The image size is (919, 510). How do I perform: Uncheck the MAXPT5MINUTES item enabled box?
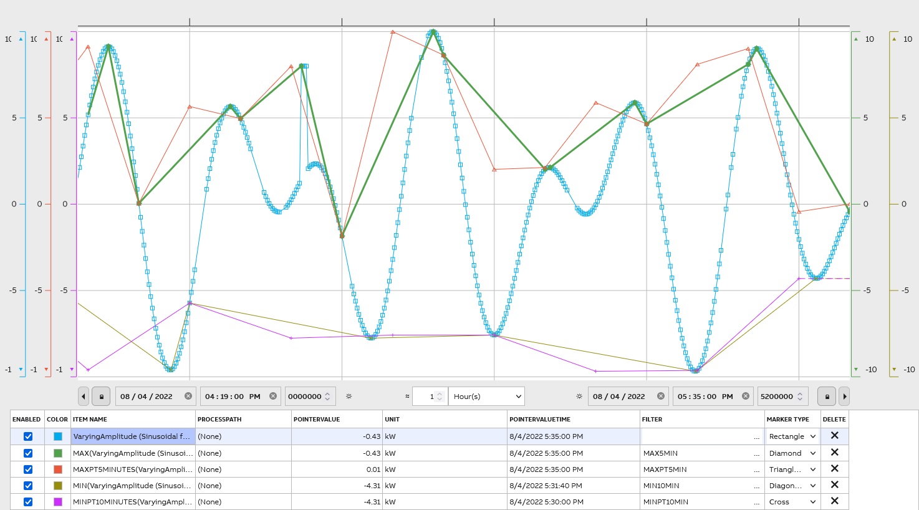click(28, 469)
